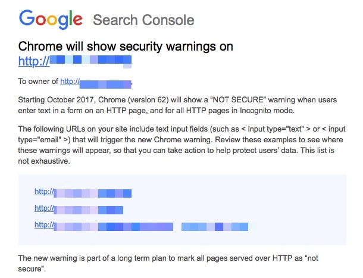Click the "The following URLs on your site" paragraph
This screenshot has width=363, height=278.
coord(181,145)
